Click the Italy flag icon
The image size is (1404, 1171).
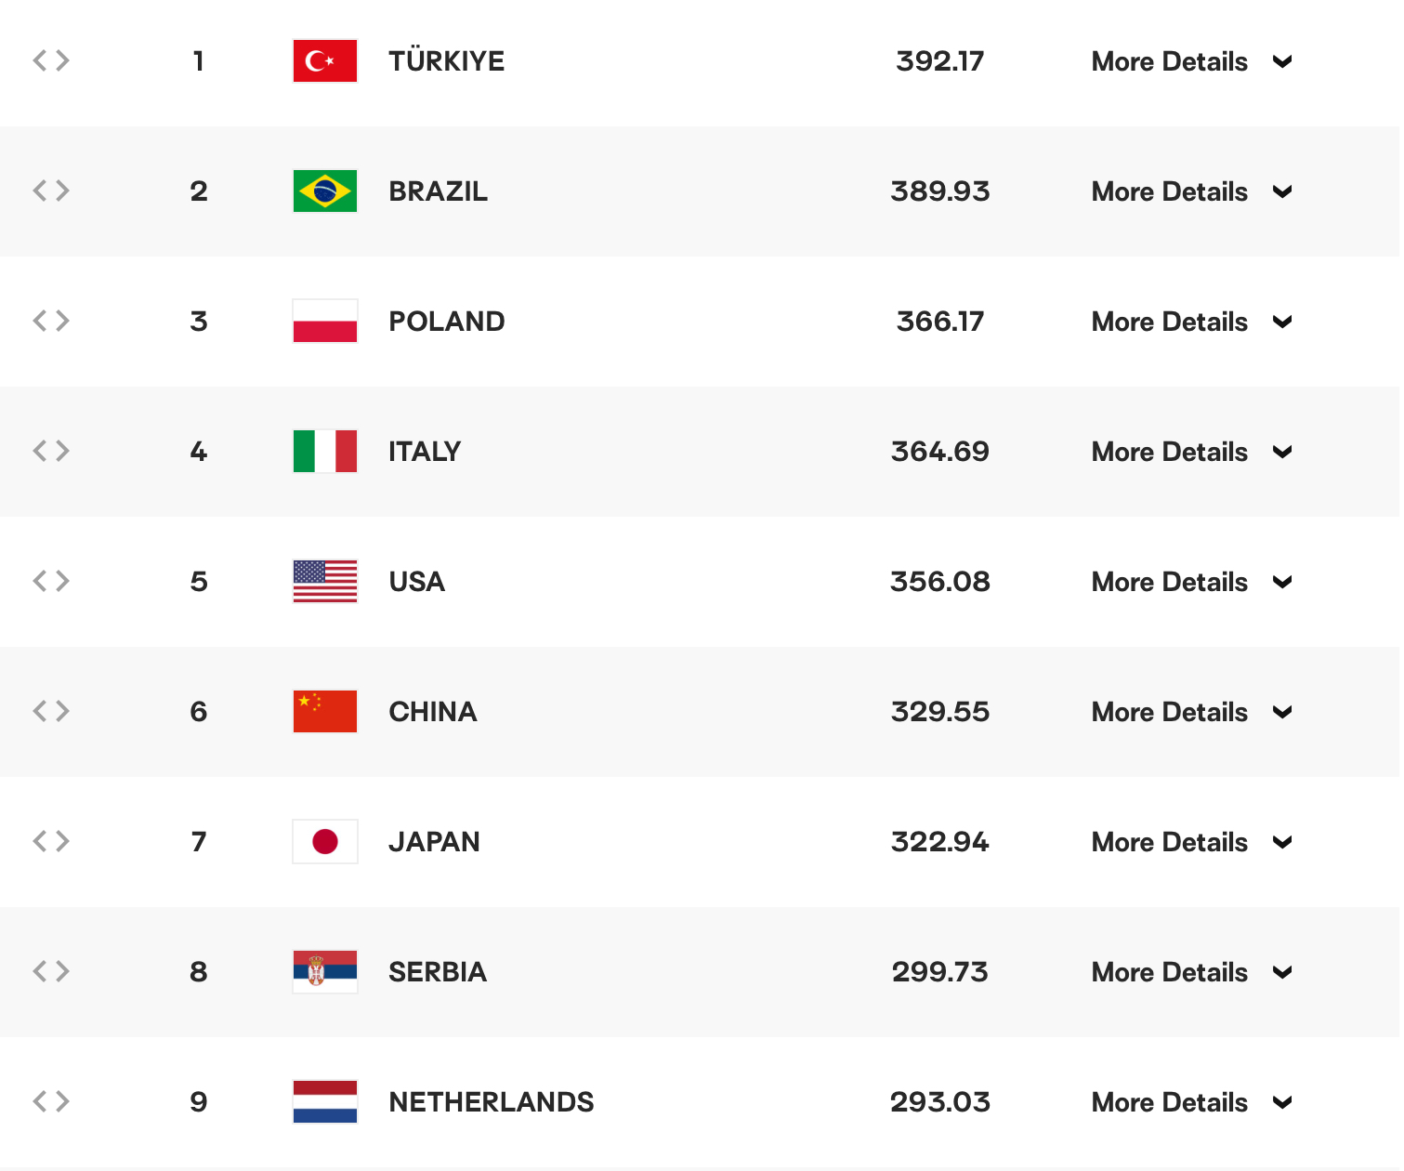324,452
